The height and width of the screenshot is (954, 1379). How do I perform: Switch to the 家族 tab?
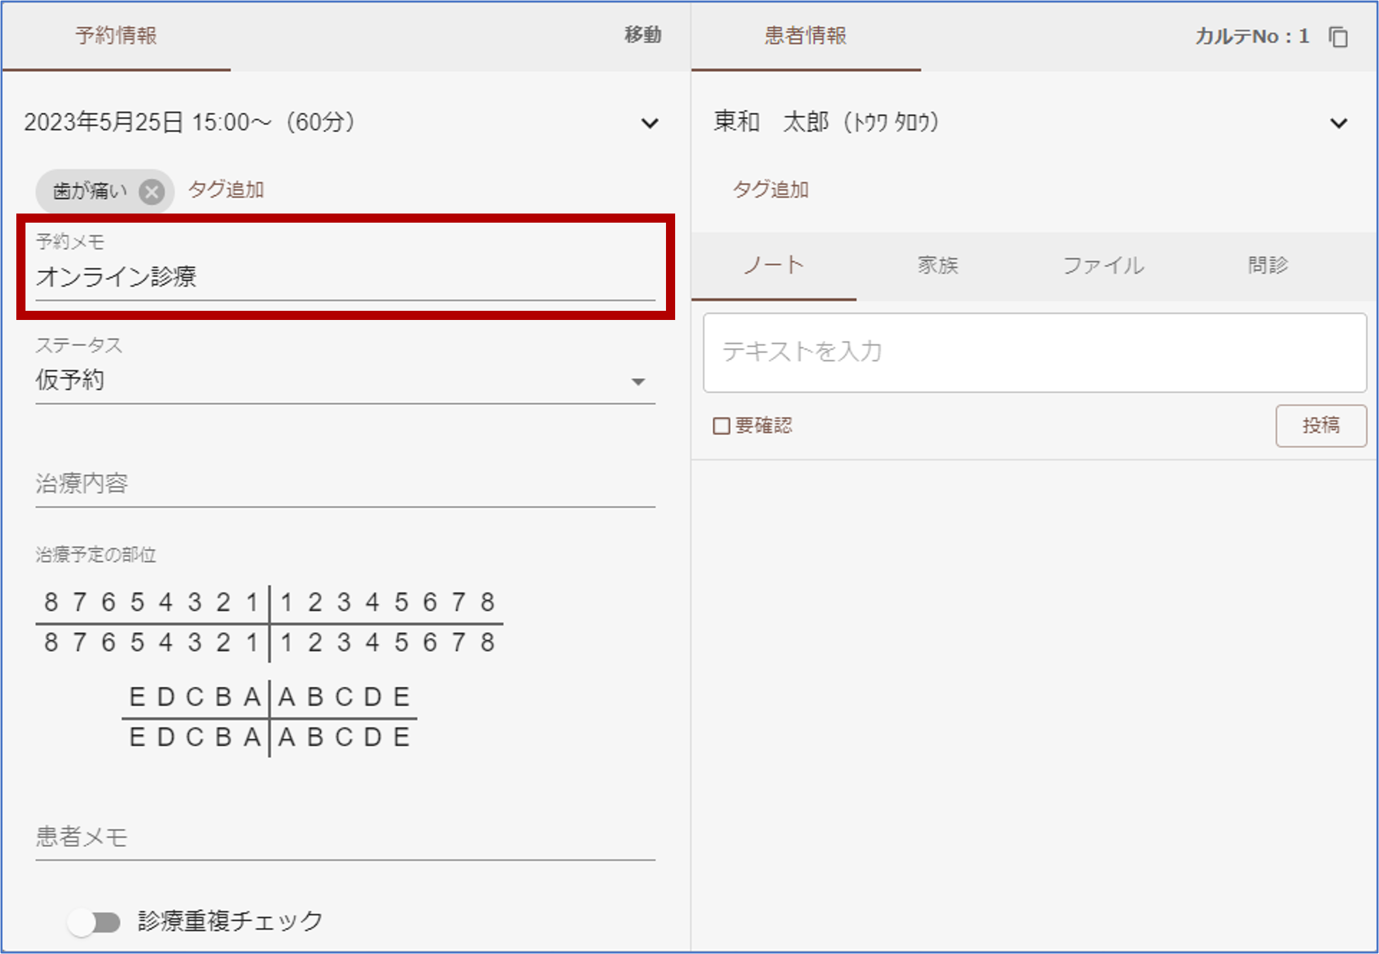[938, 266]
